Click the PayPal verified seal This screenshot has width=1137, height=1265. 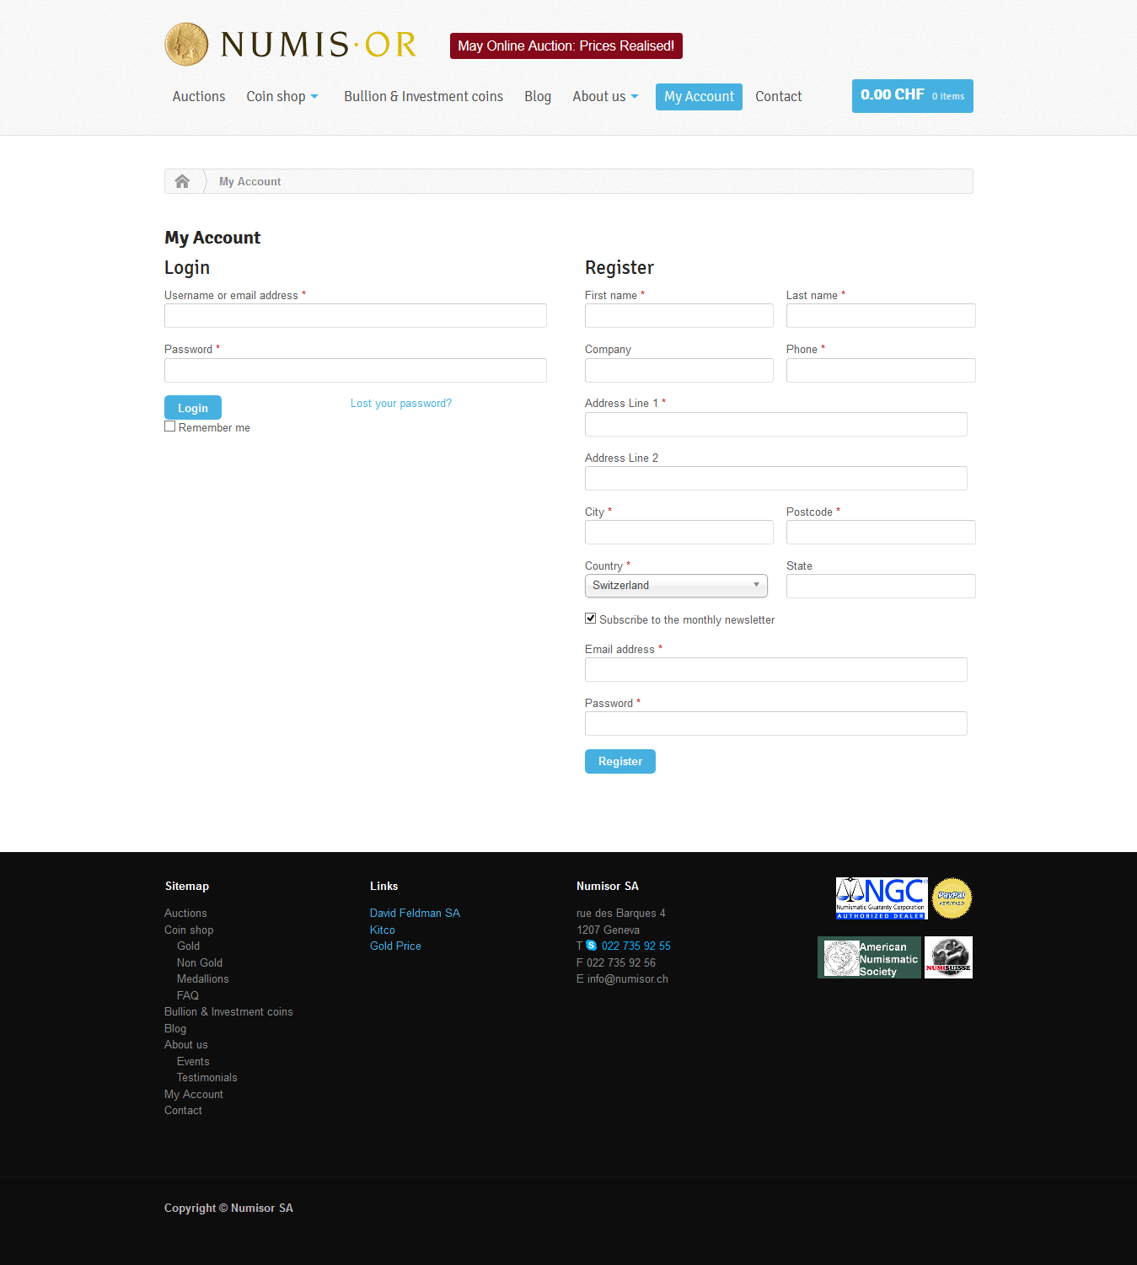pos(952,898)
